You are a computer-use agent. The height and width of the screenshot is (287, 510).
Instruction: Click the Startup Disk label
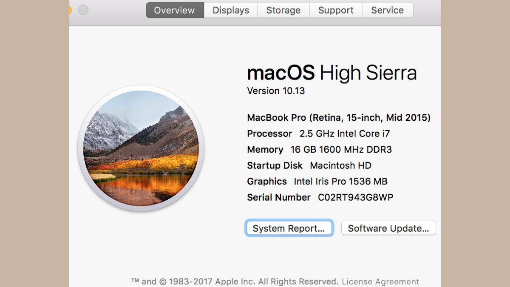(x=275, y=165)
